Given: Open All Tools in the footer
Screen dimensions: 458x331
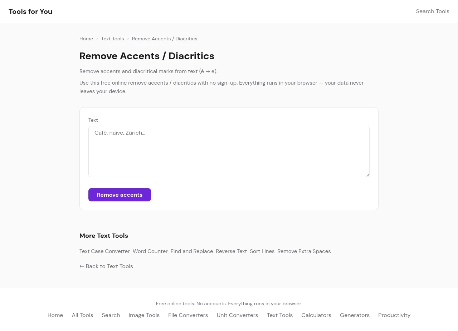Looking at the screenshot, I should coord(82,315).
